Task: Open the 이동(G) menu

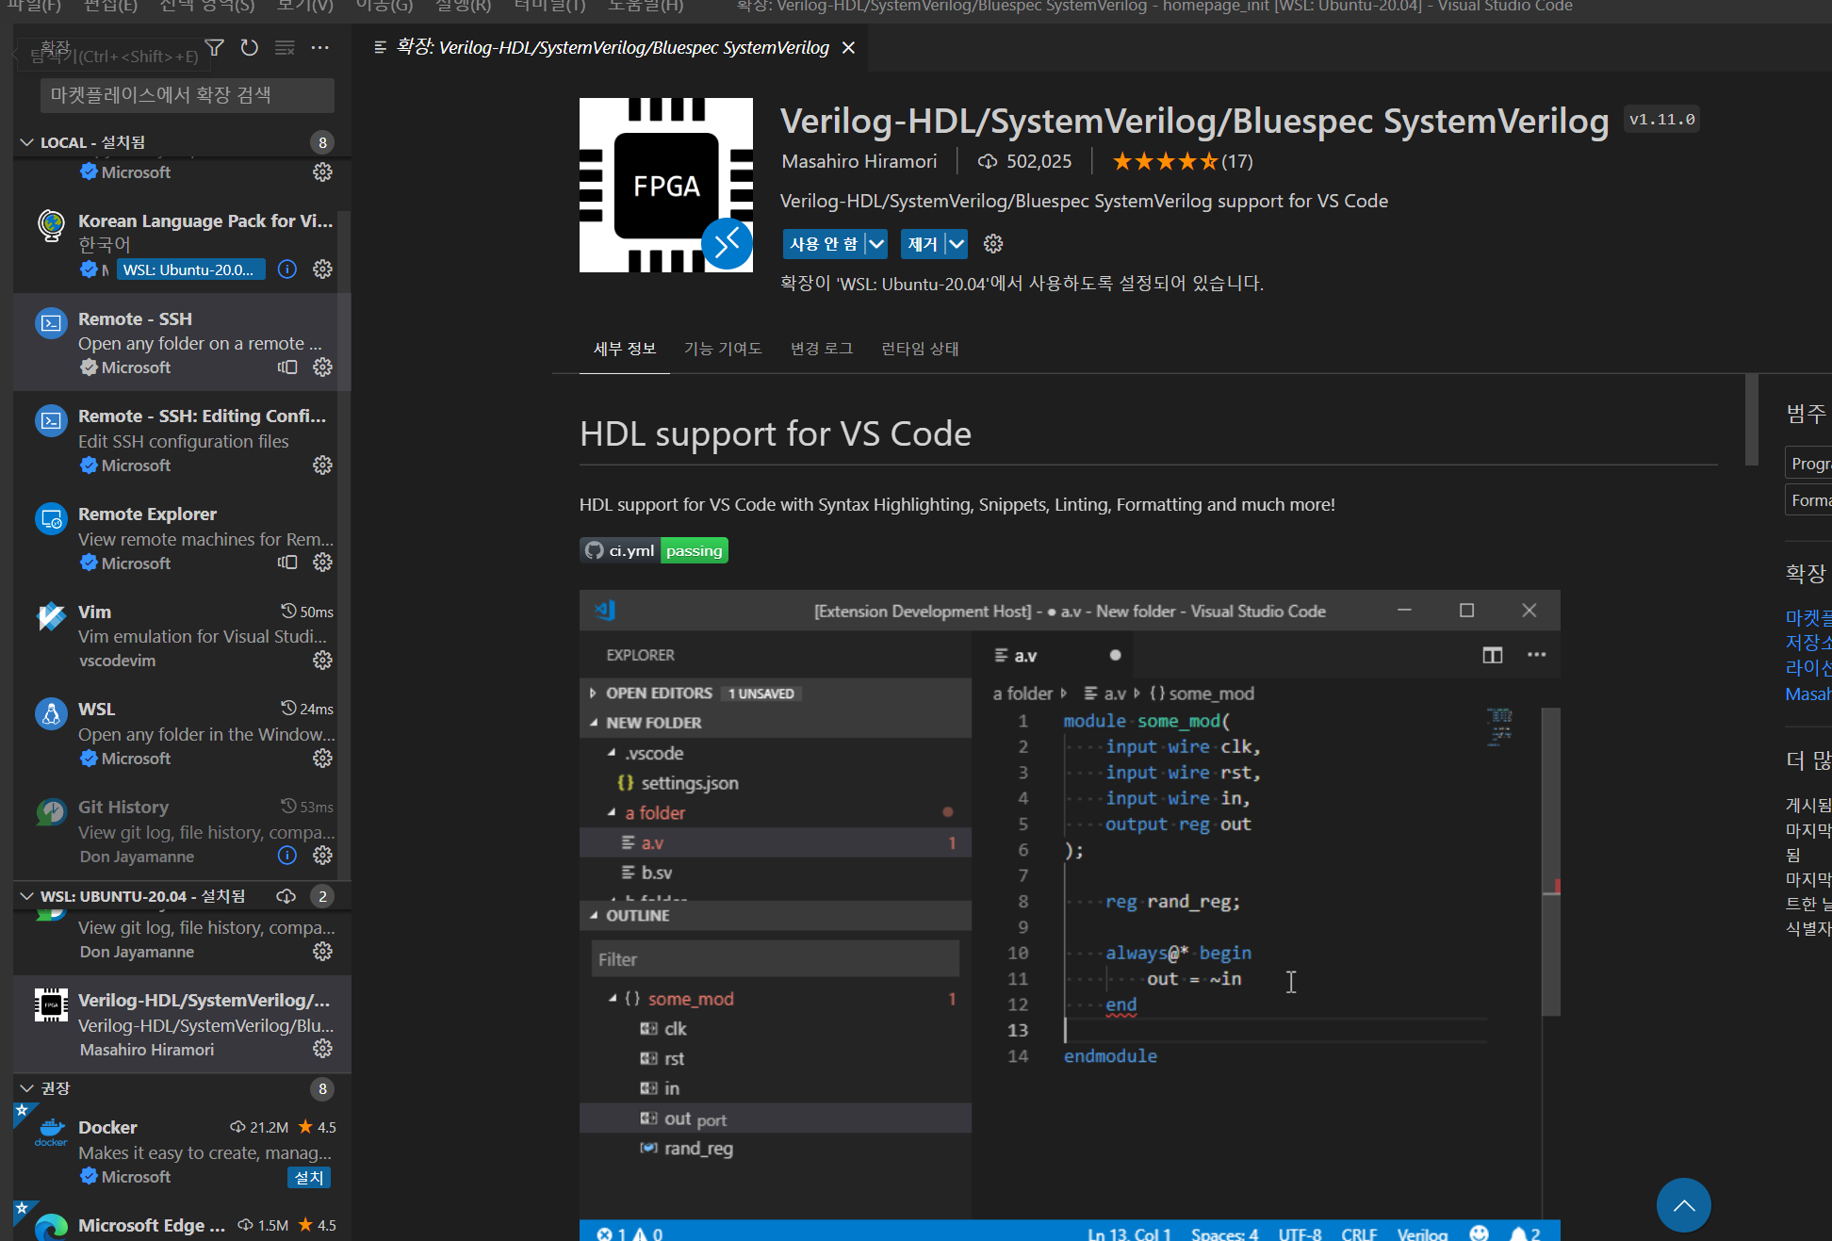Action: [x=384, y=7]
